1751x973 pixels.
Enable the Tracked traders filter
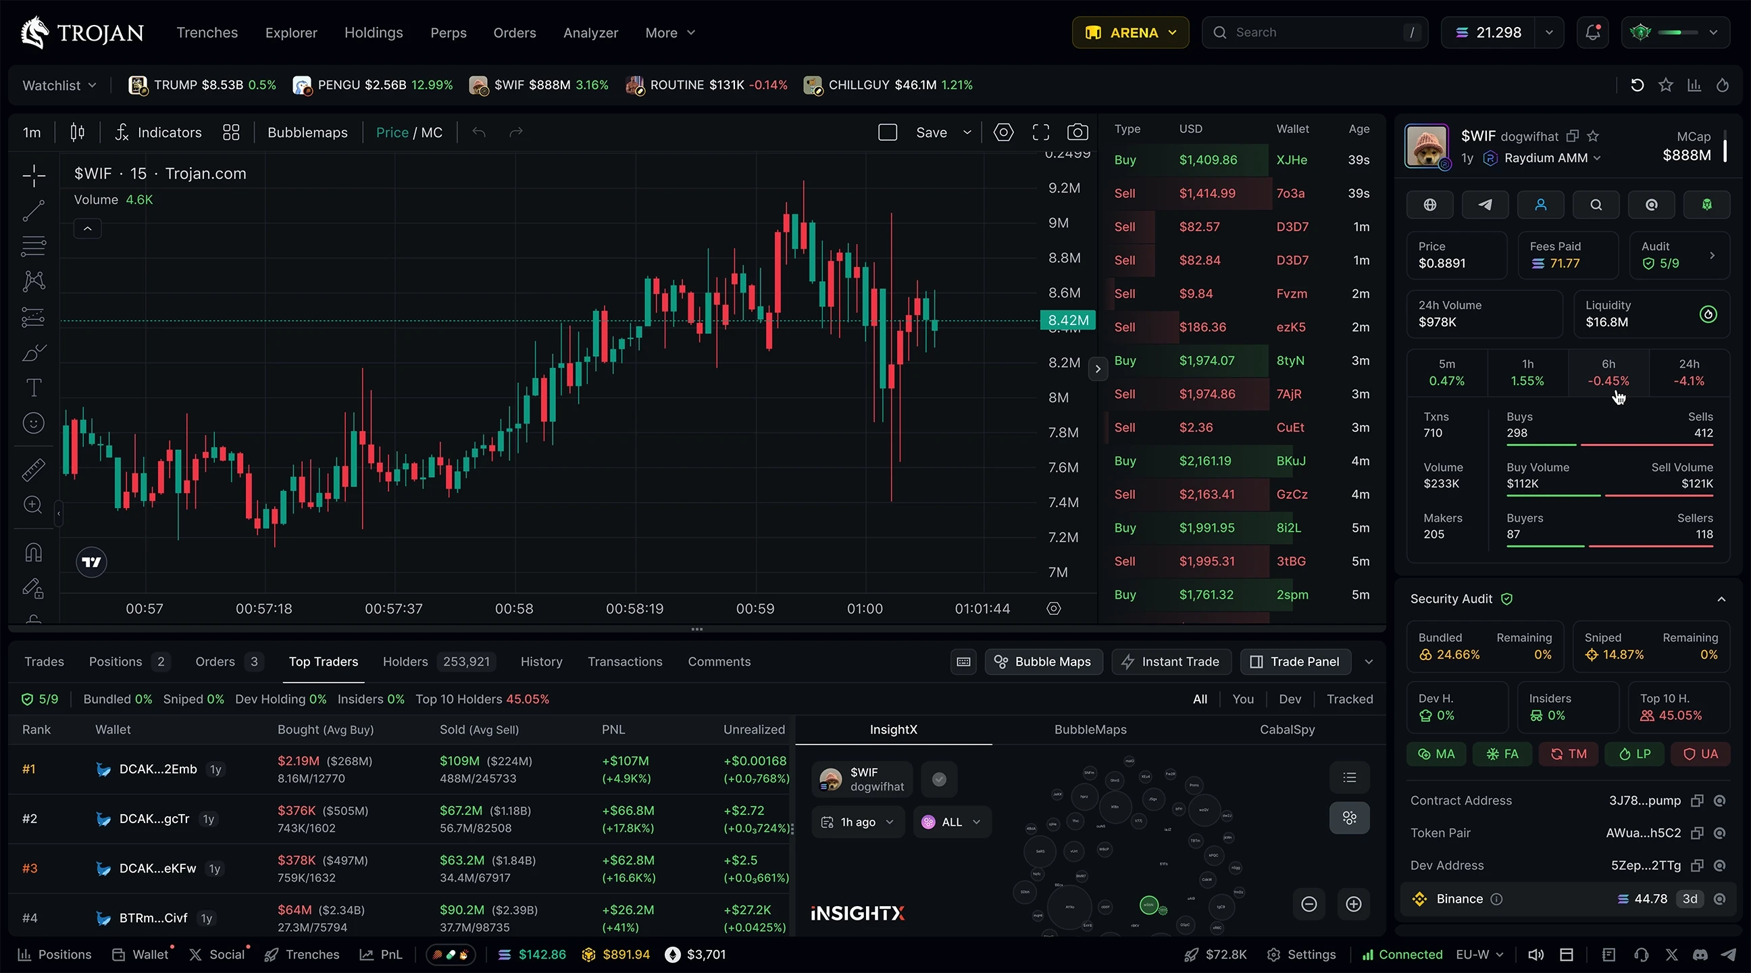(x=1350, y=698)
